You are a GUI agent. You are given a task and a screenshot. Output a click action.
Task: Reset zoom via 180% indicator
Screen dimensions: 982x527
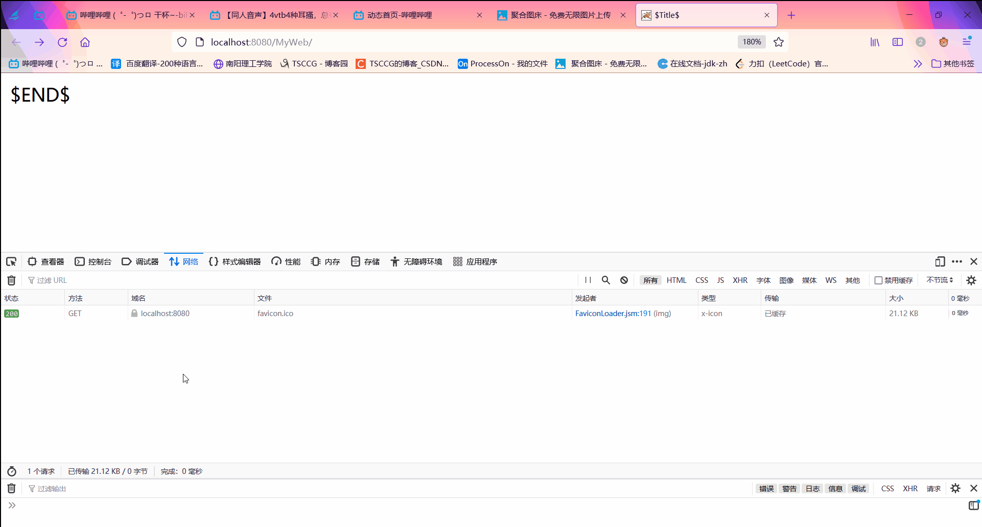(752, 42)
